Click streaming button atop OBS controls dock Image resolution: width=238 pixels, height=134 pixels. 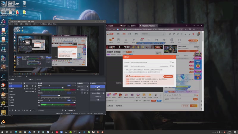98,86
